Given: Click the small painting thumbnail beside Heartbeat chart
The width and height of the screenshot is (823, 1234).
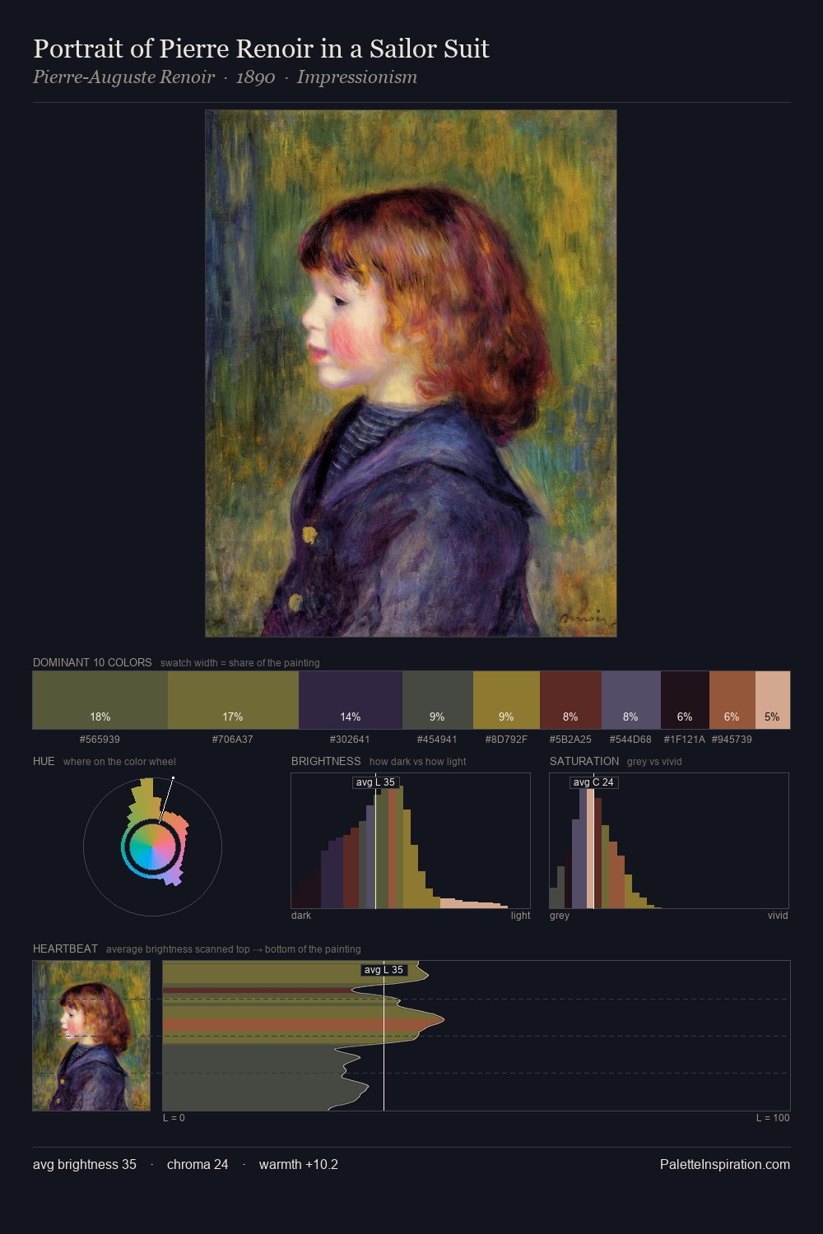Looking at the screenshot, I should tap(91, 1036).
